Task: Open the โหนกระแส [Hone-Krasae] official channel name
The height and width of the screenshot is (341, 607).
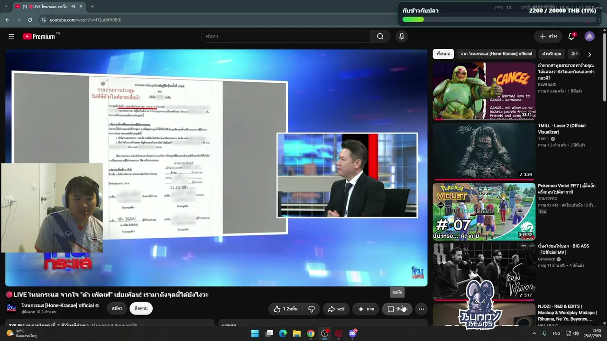Action: coord(57,305)
